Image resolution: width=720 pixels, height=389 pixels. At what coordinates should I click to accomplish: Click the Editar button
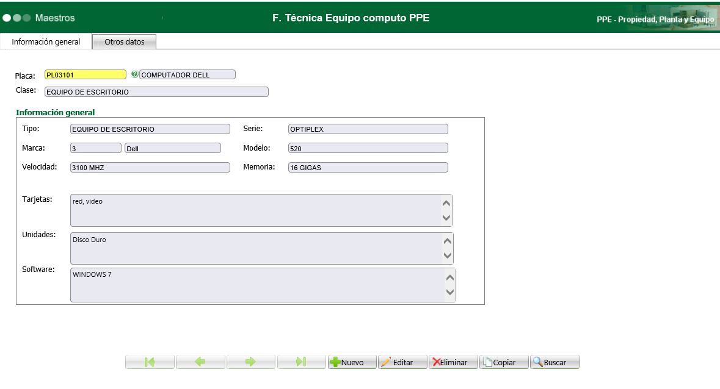402,362
